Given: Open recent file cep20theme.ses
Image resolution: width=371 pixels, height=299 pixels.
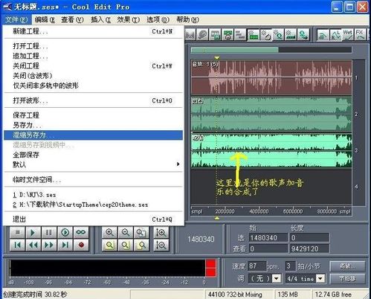Looking at the screenshot, I should [93, 205].
